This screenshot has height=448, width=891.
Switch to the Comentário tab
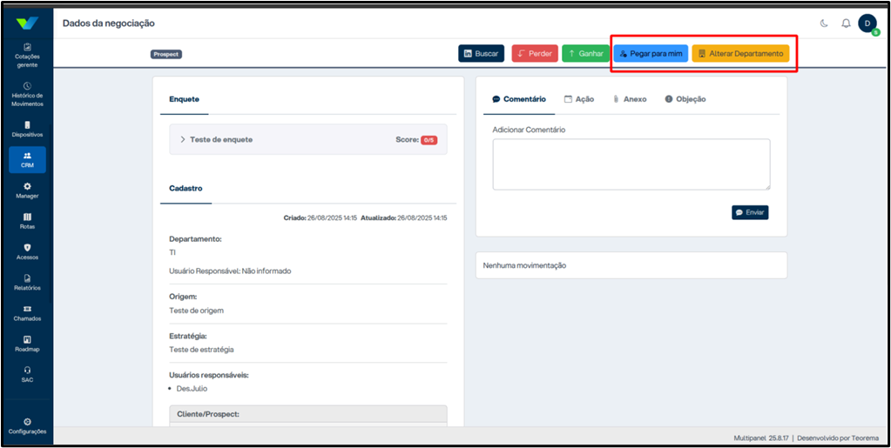(x=519, y=99)
